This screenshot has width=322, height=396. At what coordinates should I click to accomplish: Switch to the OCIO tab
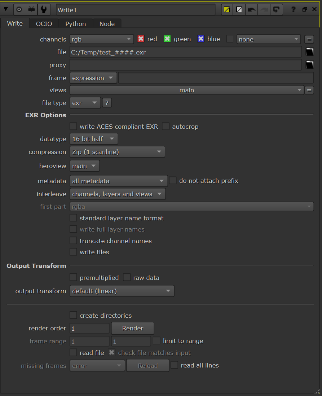pyautogui.click(x=44, y=23)
